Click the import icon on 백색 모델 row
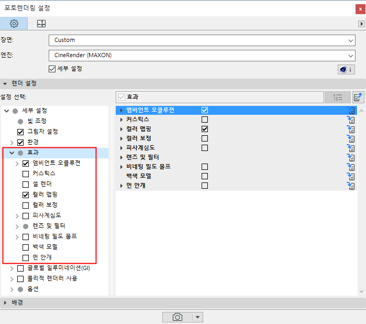This screenshot has width=366, height=324. [x=351, y=176]
